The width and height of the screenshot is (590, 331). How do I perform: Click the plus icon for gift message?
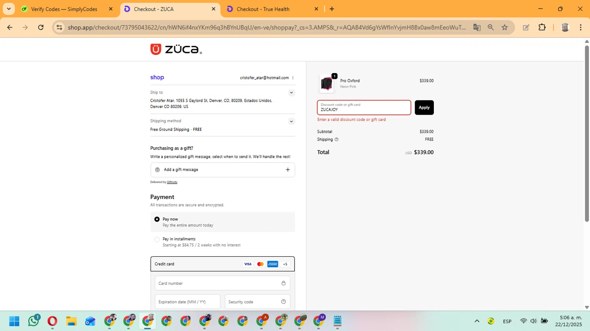[288, 170]
